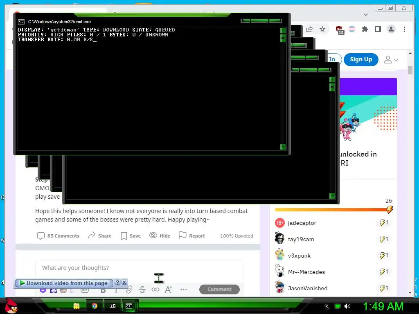
Task: Switch to Chrome on the taskbar
Action: [95, 306]
